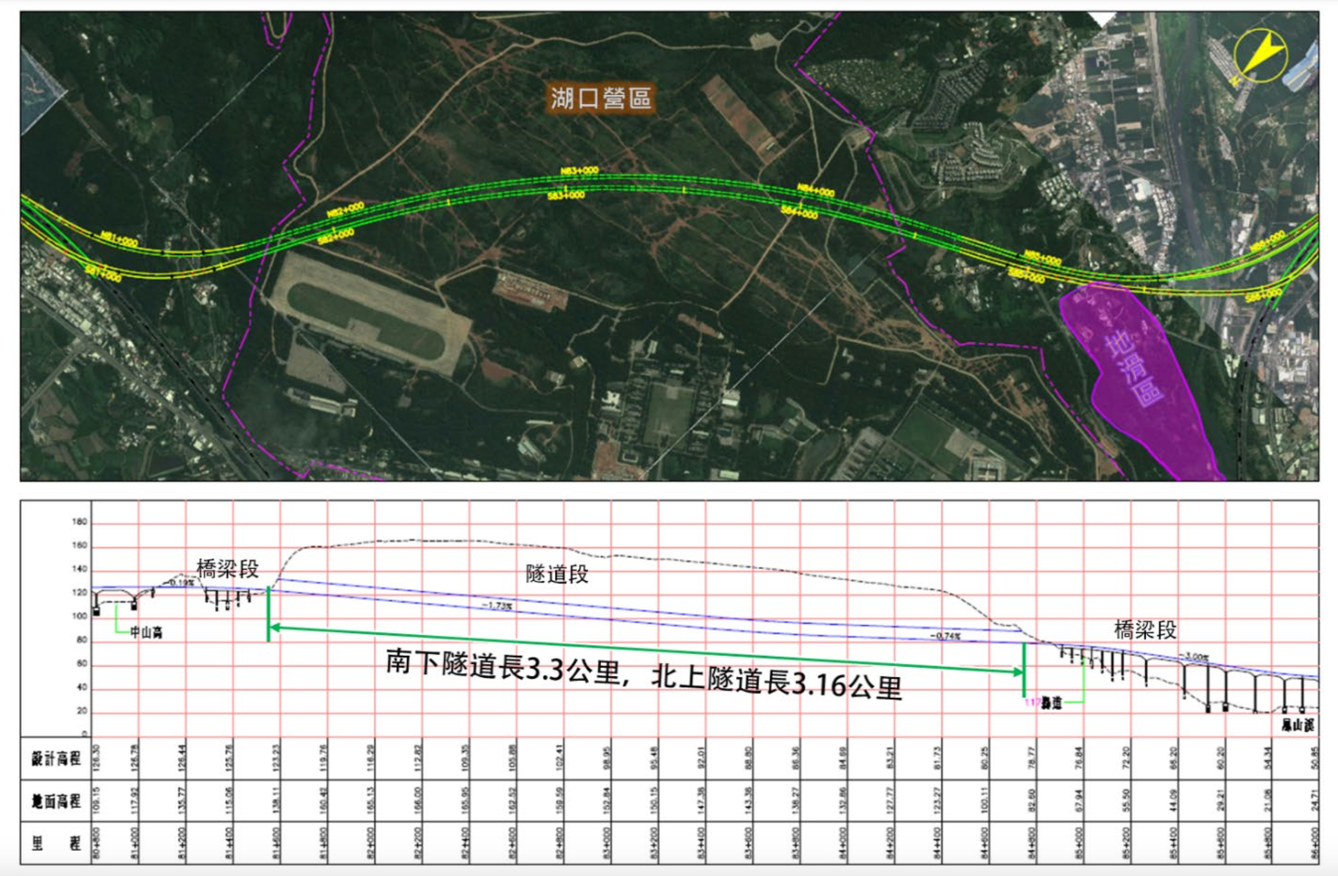Select the N82+000 station label on map

pos(346,210)
